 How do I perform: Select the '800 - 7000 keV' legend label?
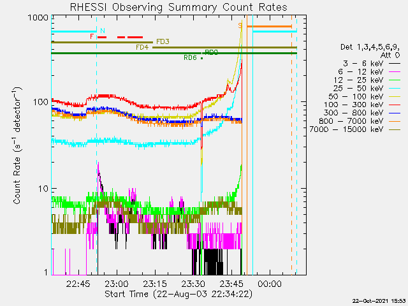pyautogui.click(x=351, y=121)
